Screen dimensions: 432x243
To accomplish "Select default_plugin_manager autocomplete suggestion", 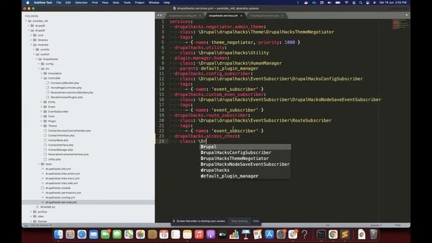I will (245, 176).
